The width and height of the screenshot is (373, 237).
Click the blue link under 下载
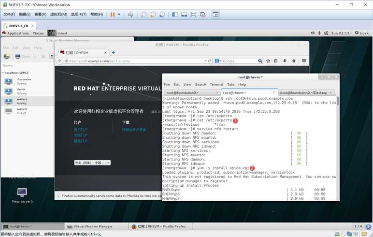click(x=134, y=130)
